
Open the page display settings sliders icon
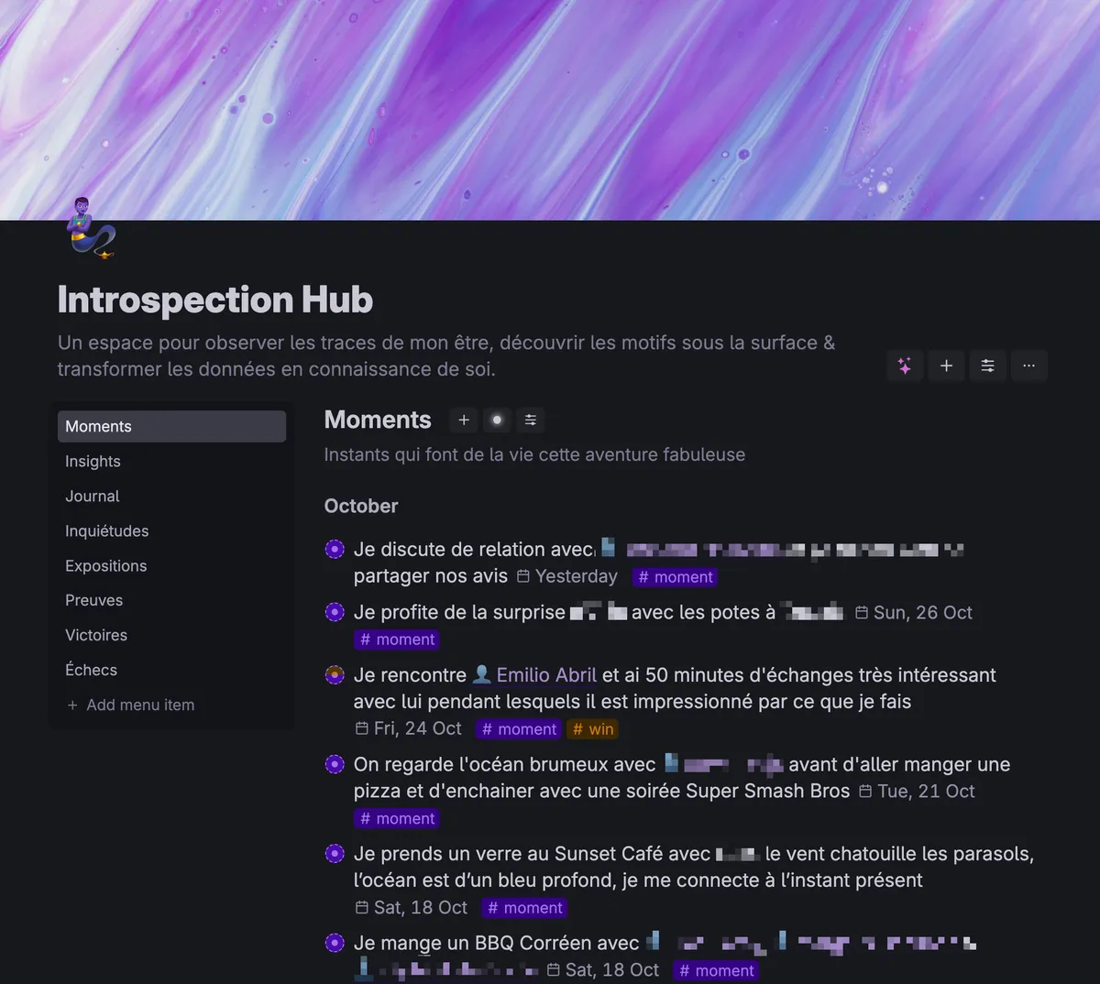(987, 366)
